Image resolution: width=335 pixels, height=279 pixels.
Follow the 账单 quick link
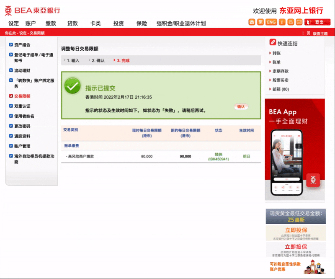276,62
